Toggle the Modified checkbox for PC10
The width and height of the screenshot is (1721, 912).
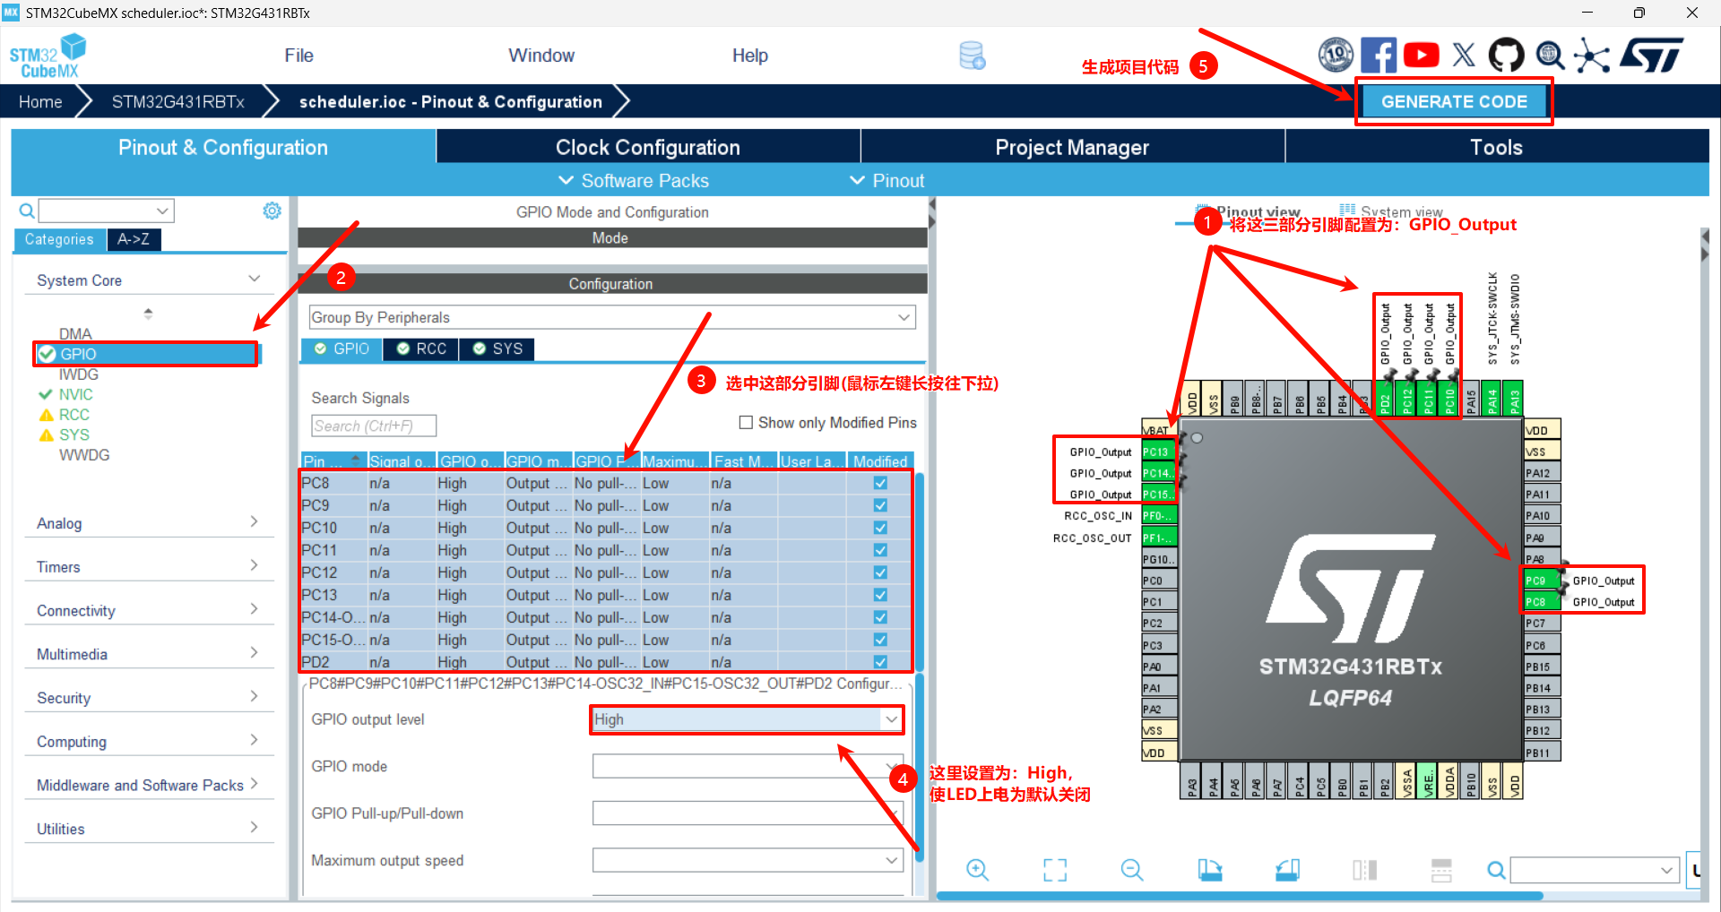pyautogui.click(x=880, y=528)
